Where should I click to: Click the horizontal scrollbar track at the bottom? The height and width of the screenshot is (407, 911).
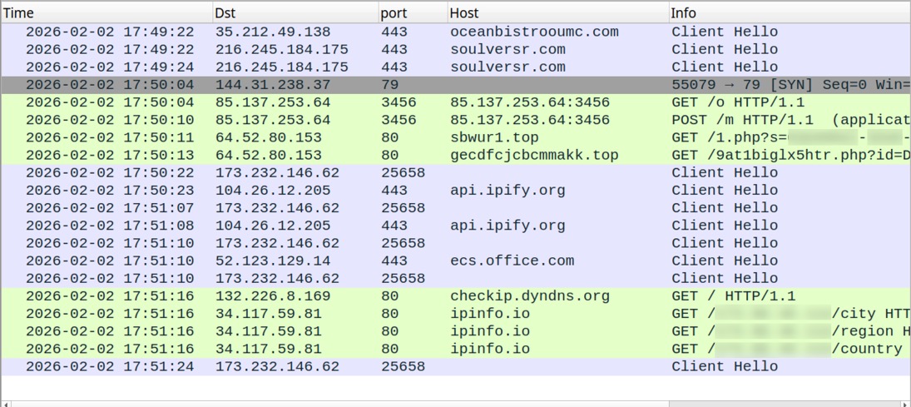pyautogui.click(x=333, y=404)
